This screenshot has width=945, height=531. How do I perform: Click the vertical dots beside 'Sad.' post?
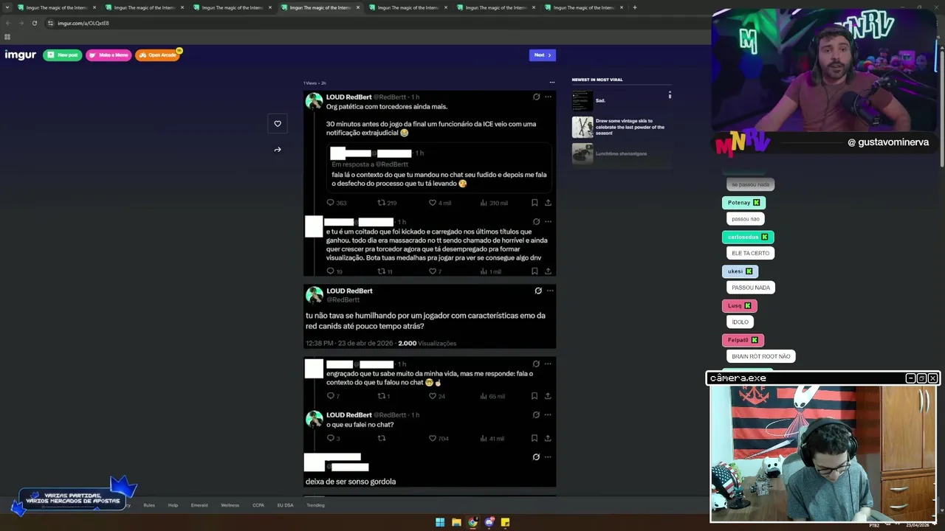(670, 95)
